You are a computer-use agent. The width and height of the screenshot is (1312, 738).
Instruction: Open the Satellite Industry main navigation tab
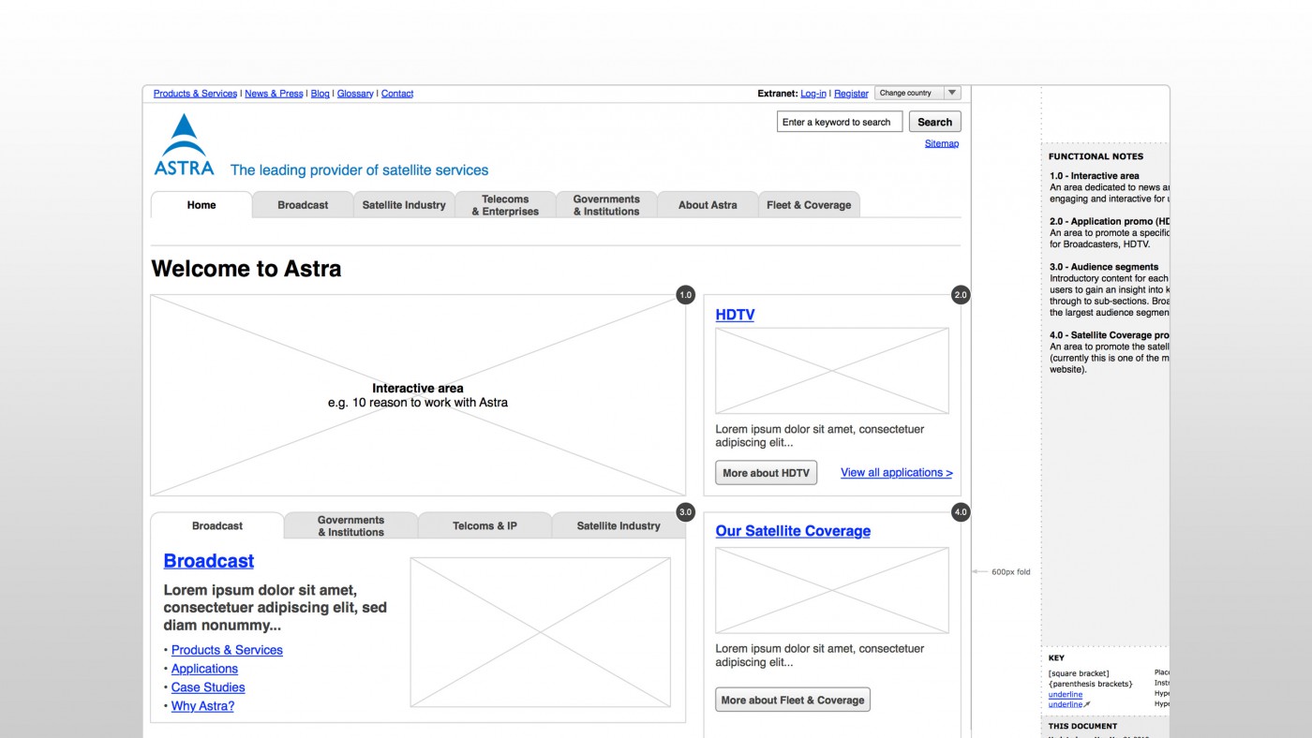click(x=404, y=205)
